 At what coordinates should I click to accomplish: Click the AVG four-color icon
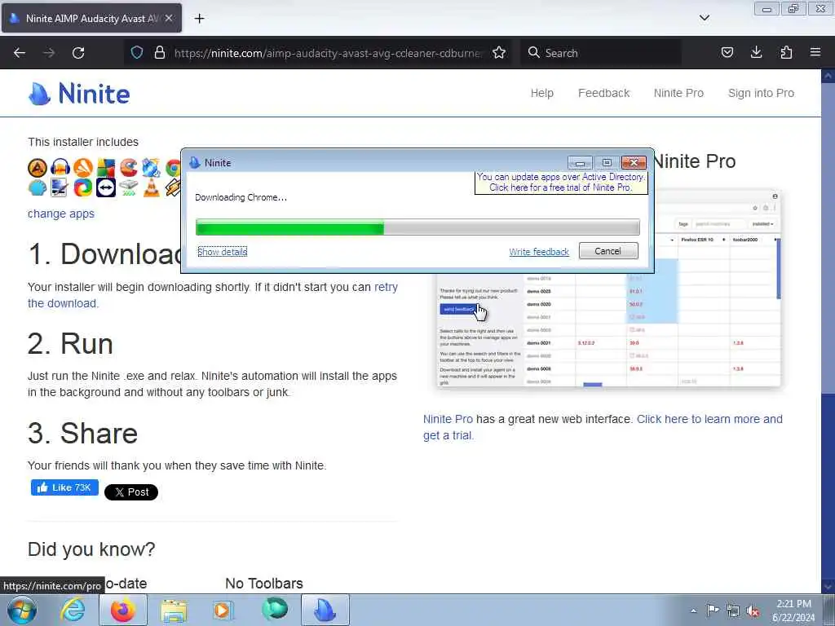coord(106,168)
